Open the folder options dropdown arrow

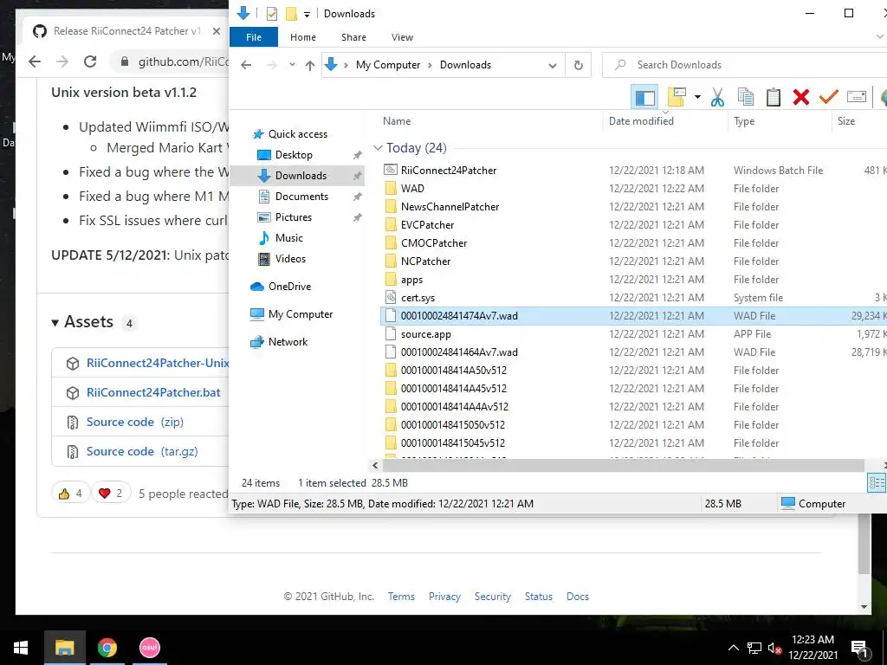click(x=697, y=97)
